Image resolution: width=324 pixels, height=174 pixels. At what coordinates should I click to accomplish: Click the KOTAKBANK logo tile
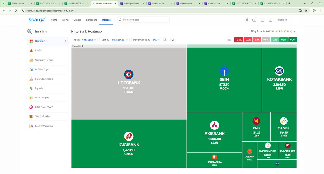[x=279, y=71]
